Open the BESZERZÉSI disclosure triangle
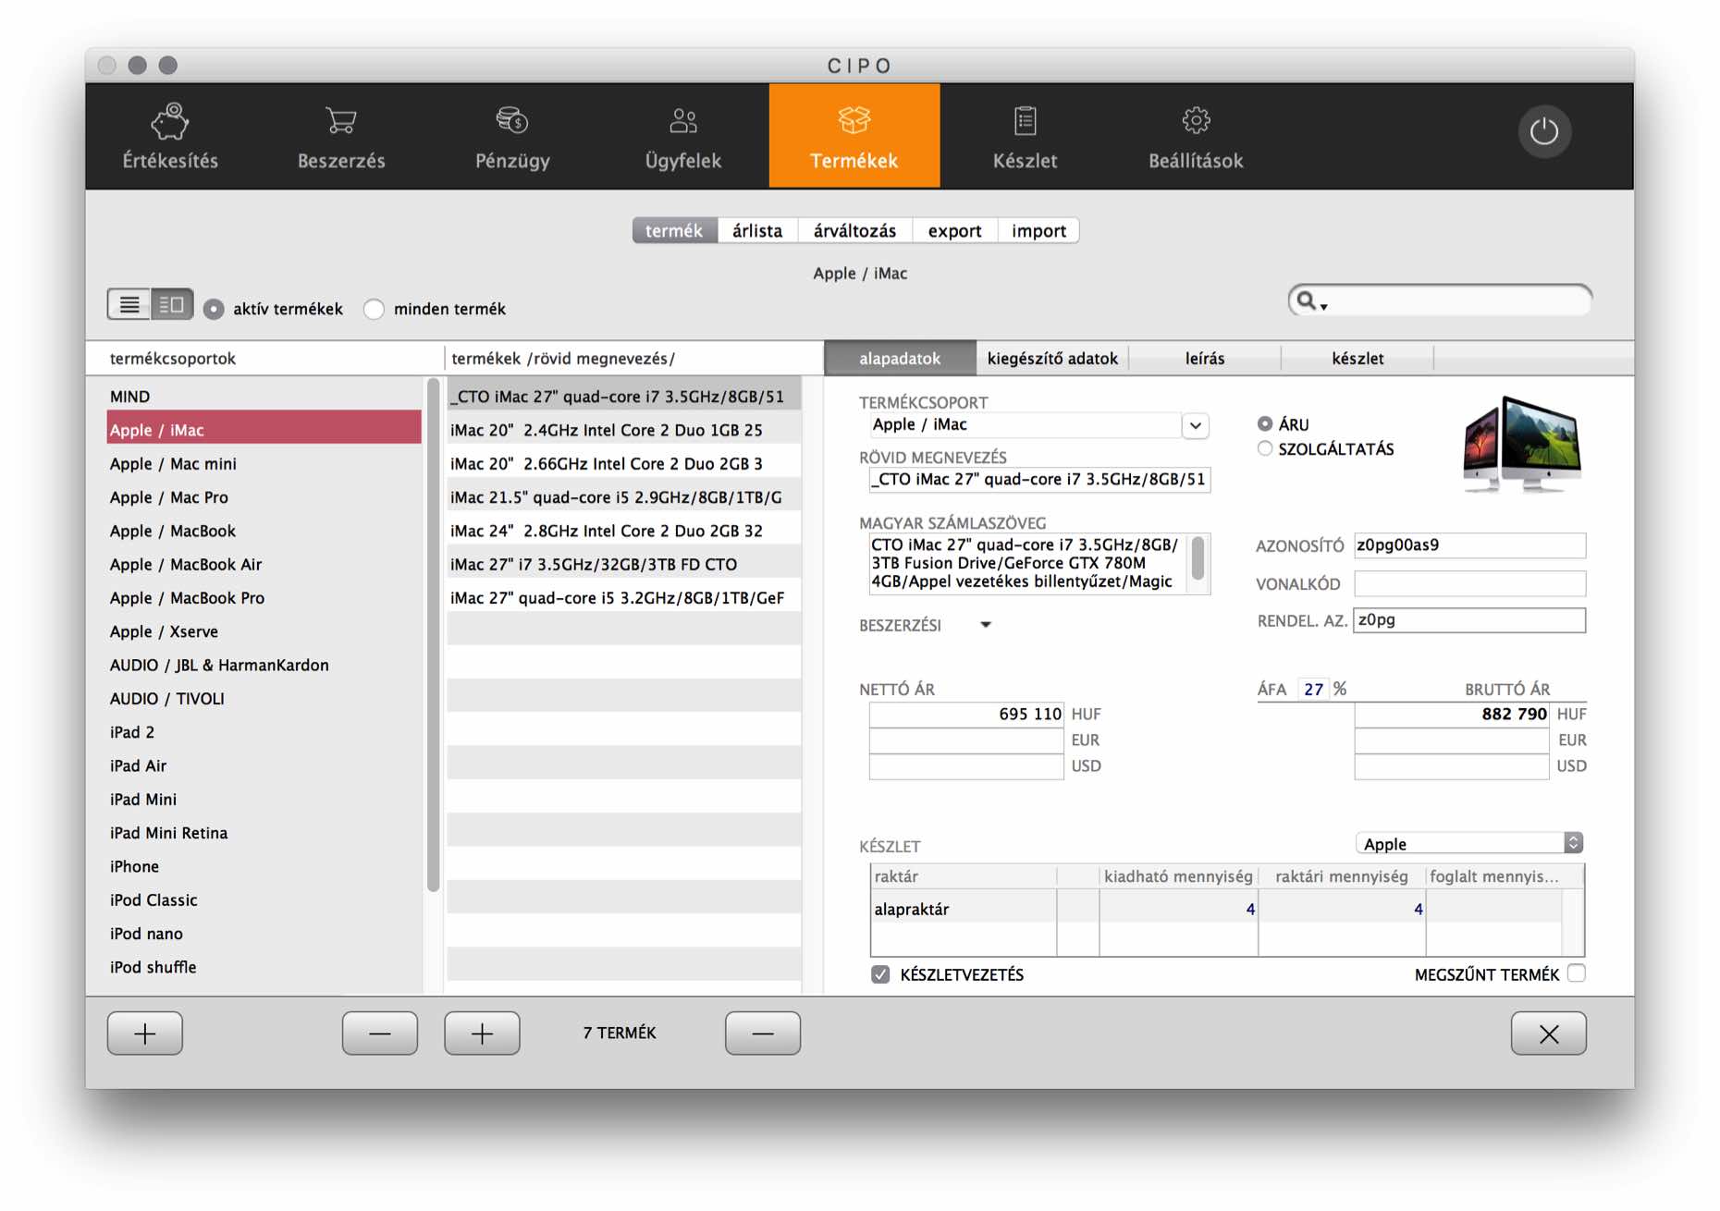1720x1211 pixels. 986,625
